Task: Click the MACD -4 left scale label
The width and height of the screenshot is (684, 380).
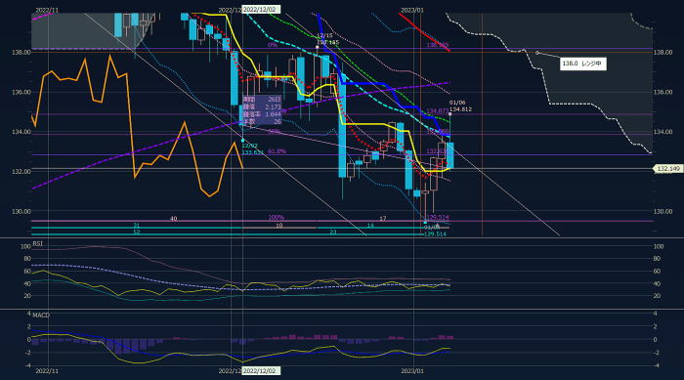Action: 28,365
